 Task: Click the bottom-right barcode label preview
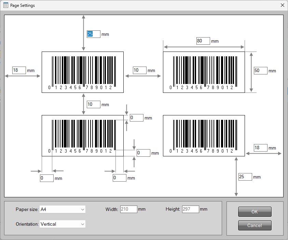click(204, 136)
